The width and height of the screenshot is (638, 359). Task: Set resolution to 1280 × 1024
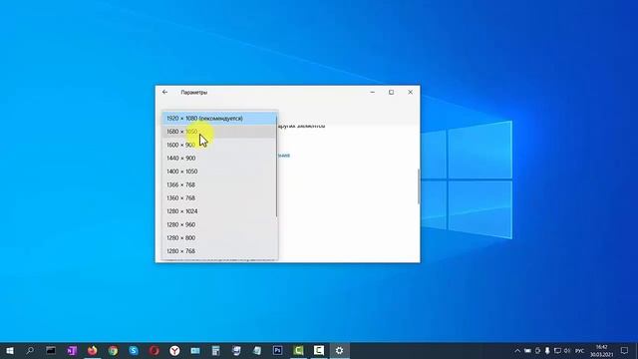pyautogui.click(x=219, y=211)
